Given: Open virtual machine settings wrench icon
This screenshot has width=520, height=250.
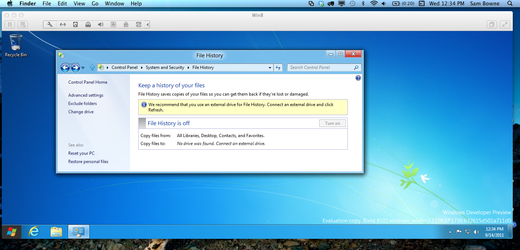Looking at the screenshot, I should coord(50,25).
